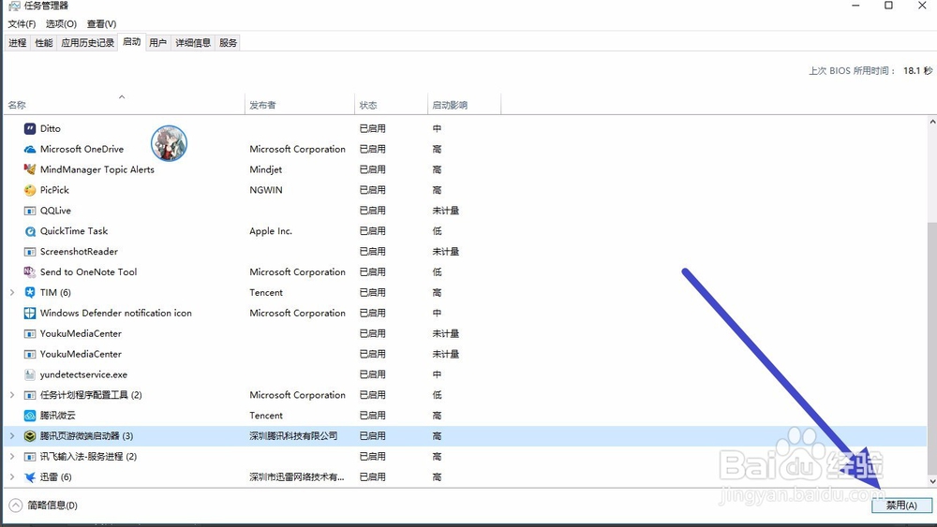Viewport: 937px width, 527px height.
Task: Click the Ditto app icon
Action: click(x=30, y=128)
